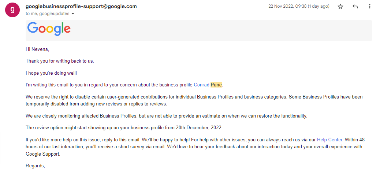Click the 22 Nov 2022 timestamp

pyautogui.click(x=299, y=7)
